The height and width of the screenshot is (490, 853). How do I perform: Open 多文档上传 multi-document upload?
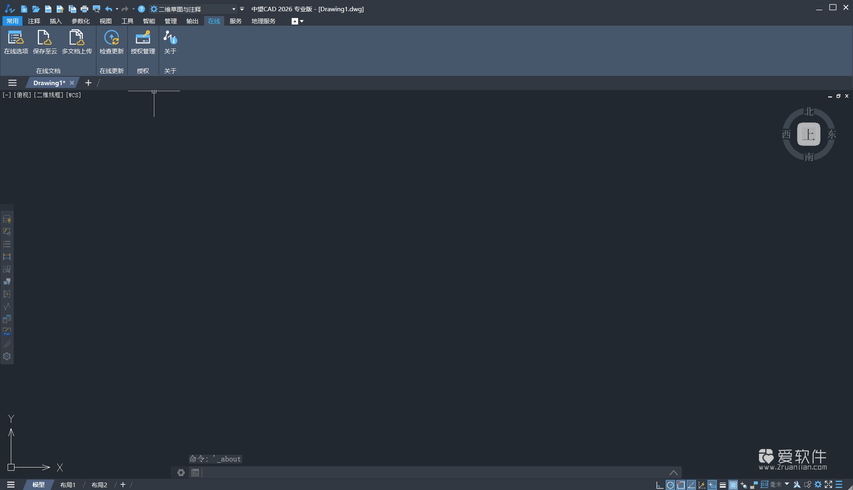point(76,42)
